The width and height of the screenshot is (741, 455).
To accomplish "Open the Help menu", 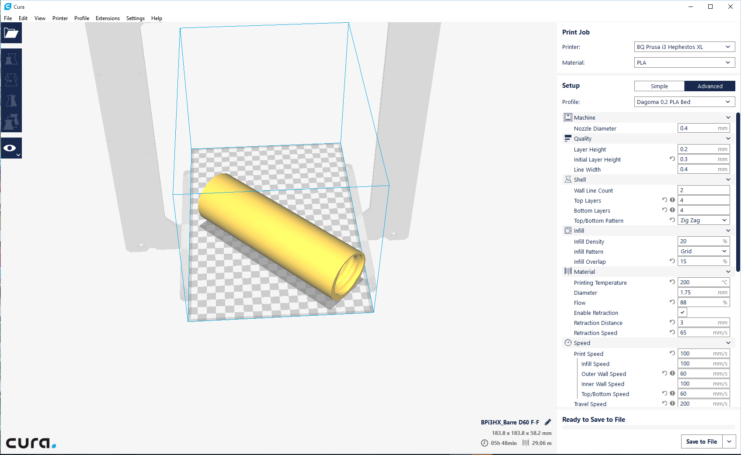I will tap(157, 18).
